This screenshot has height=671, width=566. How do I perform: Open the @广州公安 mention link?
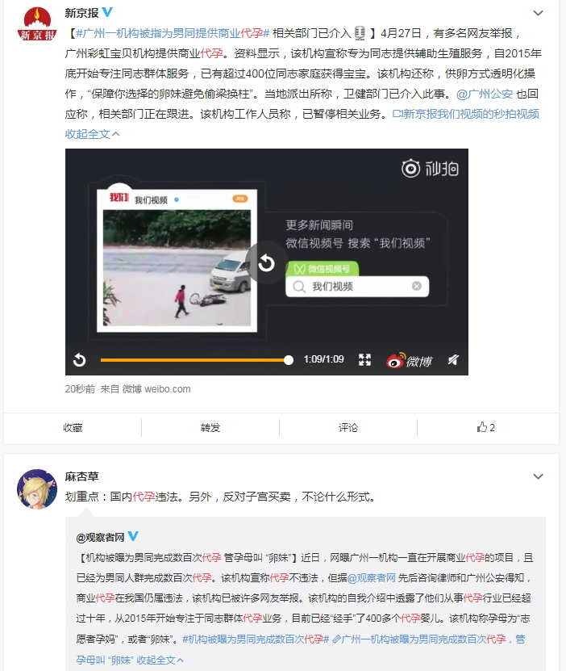tap(485, 94)
